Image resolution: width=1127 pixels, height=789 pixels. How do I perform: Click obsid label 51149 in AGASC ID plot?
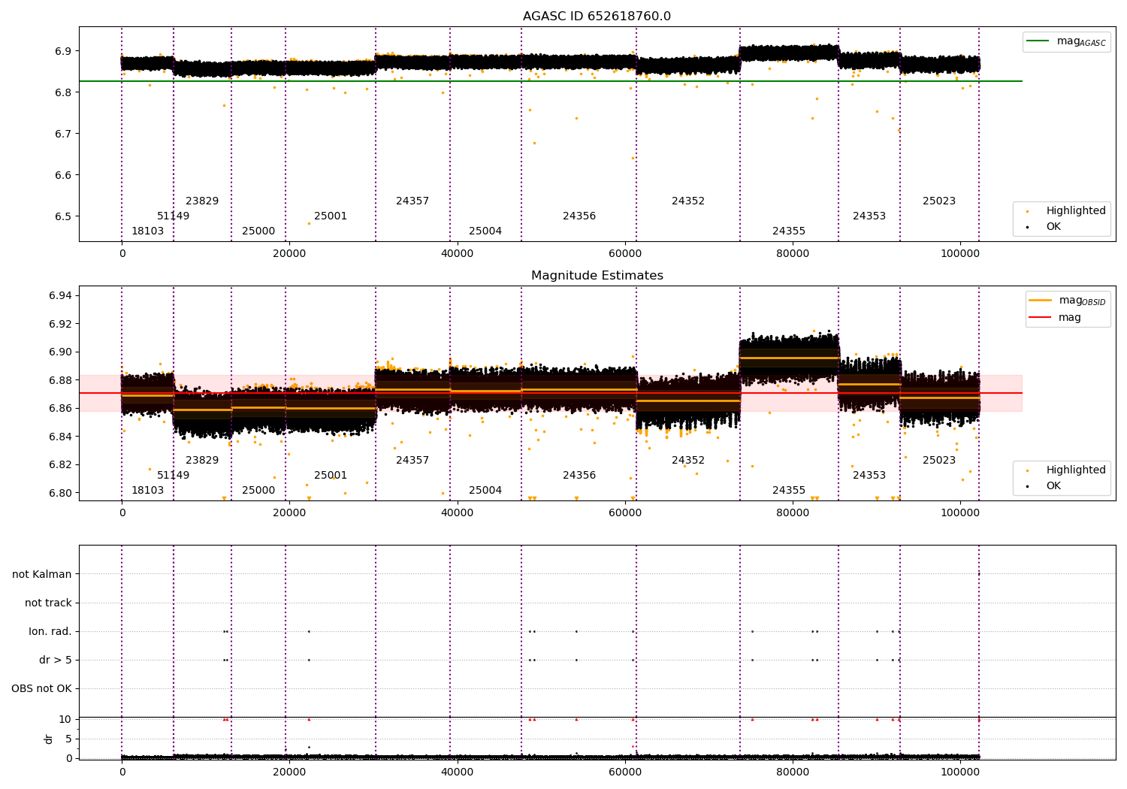[x=174, y=216]
